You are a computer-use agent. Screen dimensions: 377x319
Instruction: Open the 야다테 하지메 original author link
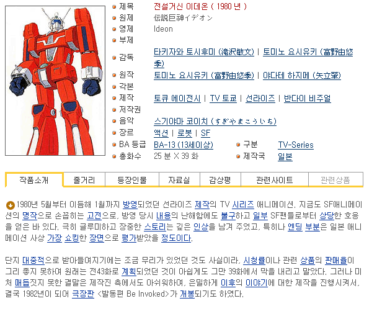[302, 75]
